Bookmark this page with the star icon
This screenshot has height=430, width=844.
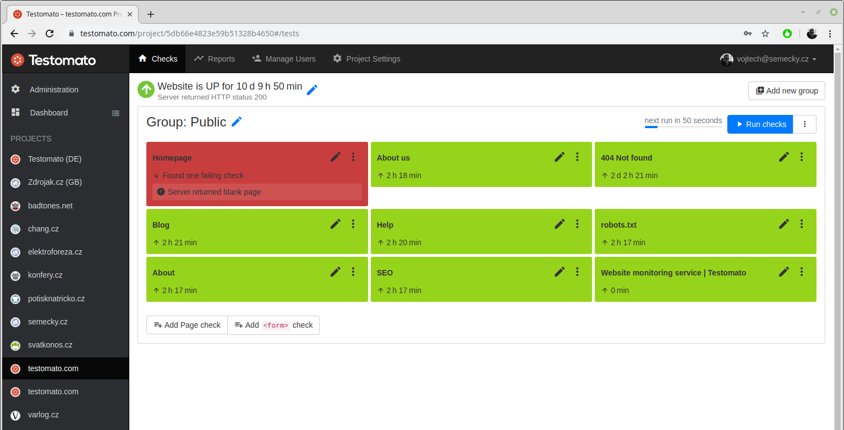coord(765,34)
